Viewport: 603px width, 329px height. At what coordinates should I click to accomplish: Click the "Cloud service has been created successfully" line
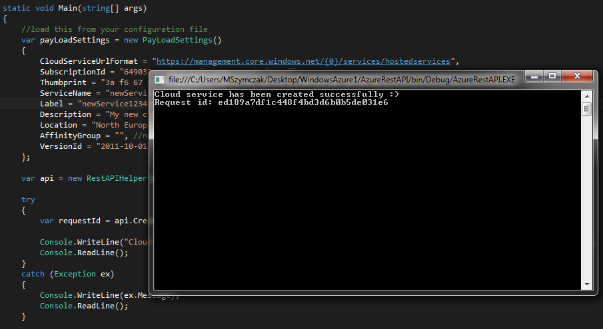[277, 94]
